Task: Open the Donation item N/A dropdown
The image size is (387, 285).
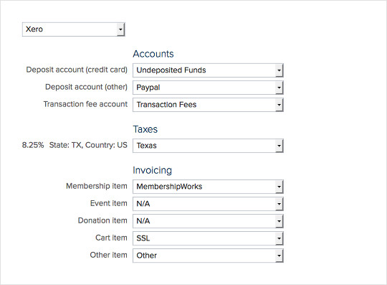Action: tap(208, 221)
